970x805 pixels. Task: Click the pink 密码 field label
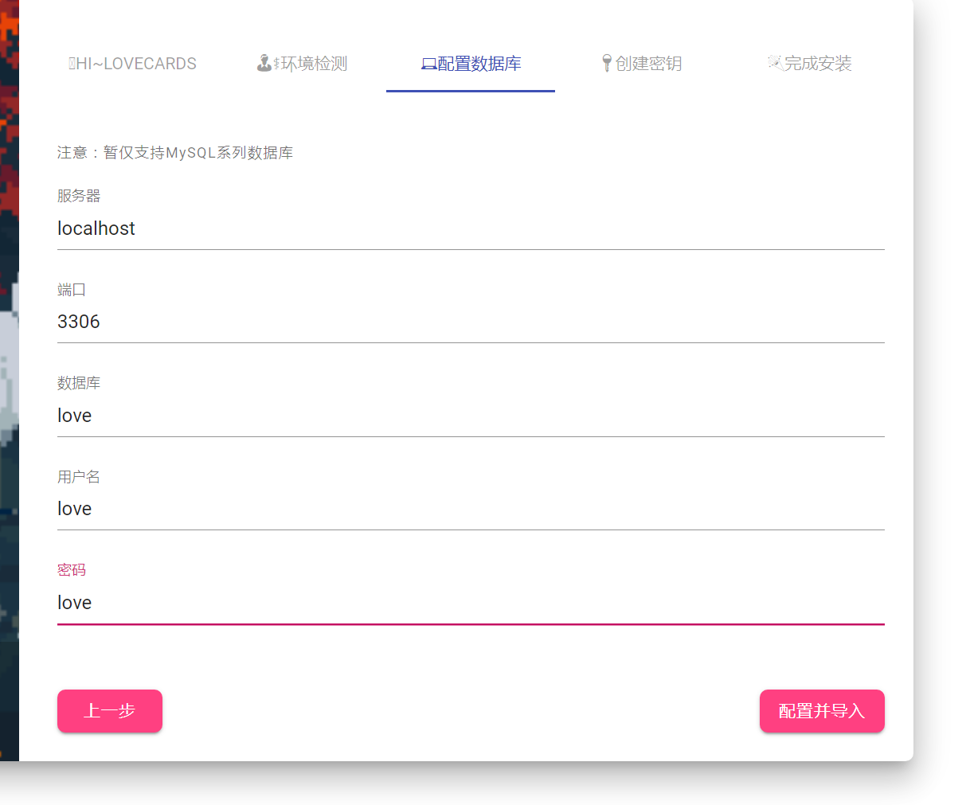tap(72, 570)
